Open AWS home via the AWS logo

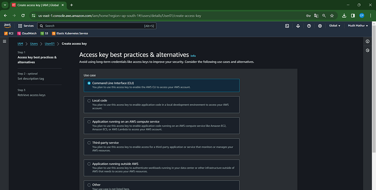(x=7, y=26)
